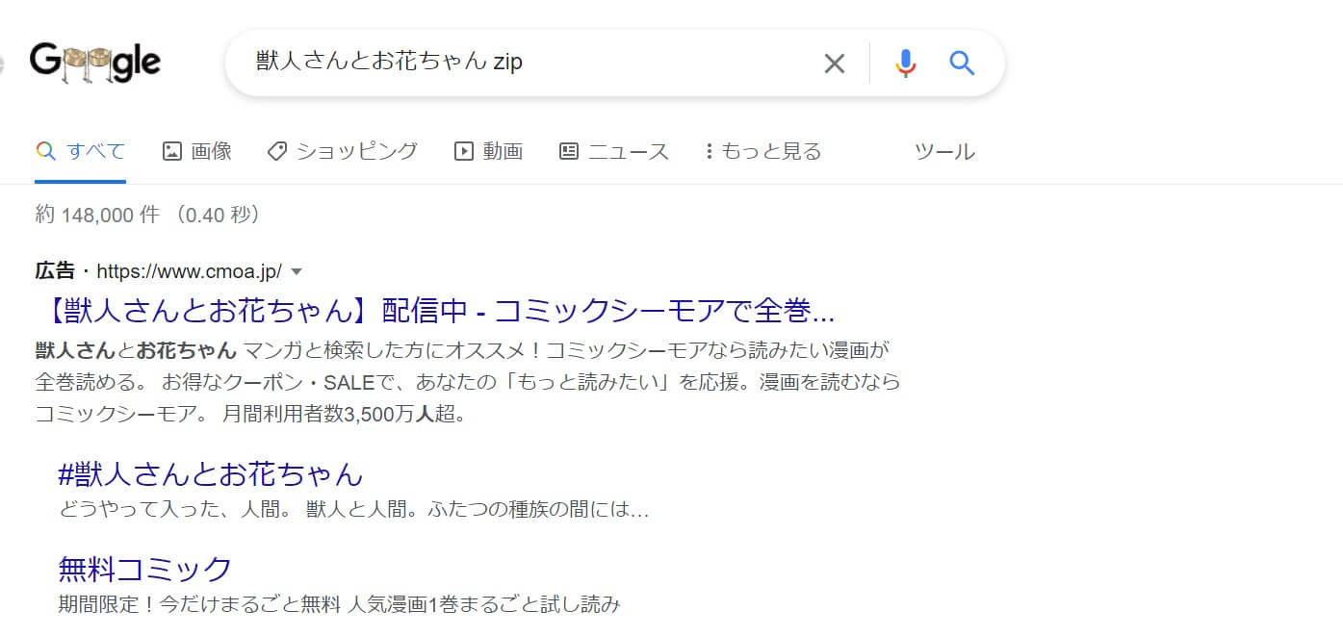Open the ad dropdown arrow next to cmoa.jp
The height and width of the screenshot is (636, 1343).
297,271
